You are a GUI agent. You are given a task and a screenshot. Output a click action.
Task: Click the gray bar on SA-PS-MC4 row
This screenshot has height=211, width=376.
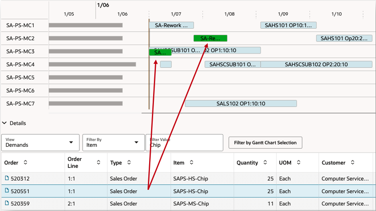[93, 64]
